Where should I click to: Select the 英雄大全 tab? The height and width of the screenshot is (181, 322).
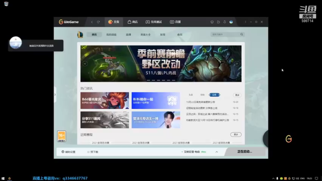click(x=145, y=35)
